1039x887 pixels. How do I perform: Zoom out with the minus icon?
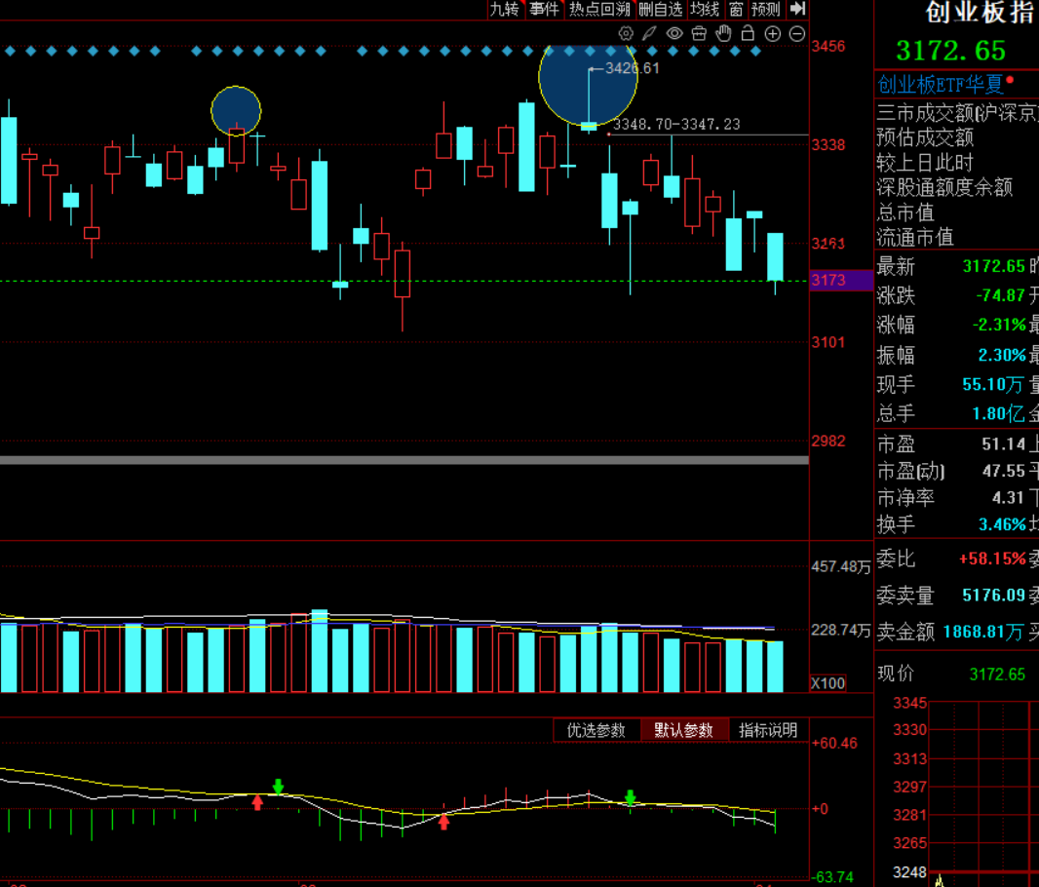pyautogui.click(x=798, y=34)
